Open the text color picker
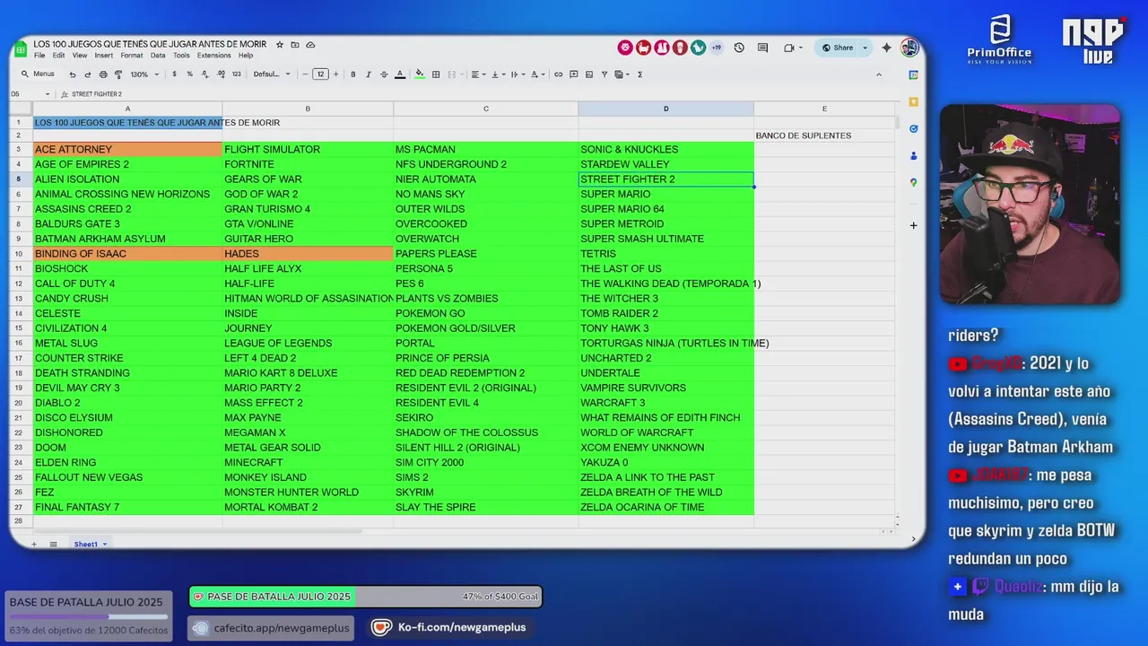Viewport: 1148px width, 646px height. [x=400, y=74]
